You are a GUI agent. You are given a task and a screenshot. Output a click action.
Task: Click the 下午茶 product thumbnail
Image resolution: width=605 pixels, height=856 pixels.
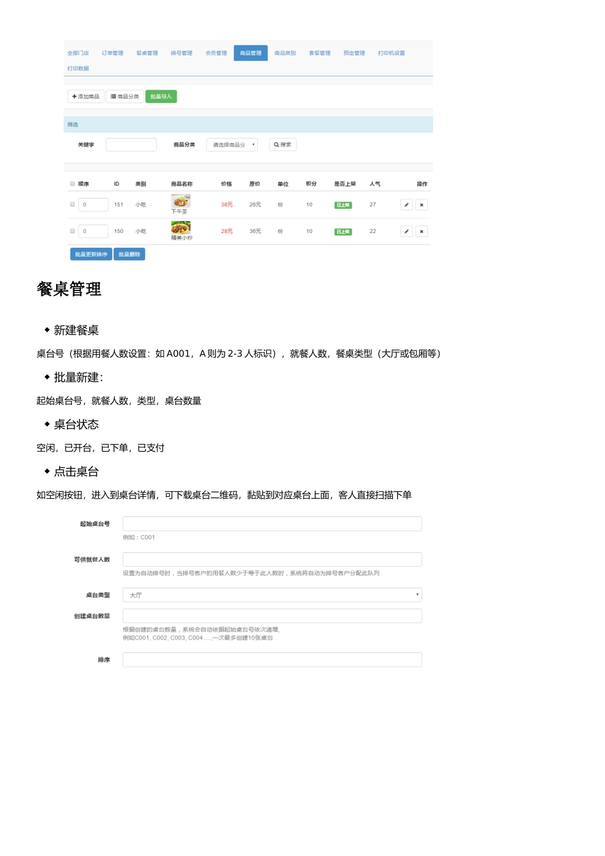[181, 201]
